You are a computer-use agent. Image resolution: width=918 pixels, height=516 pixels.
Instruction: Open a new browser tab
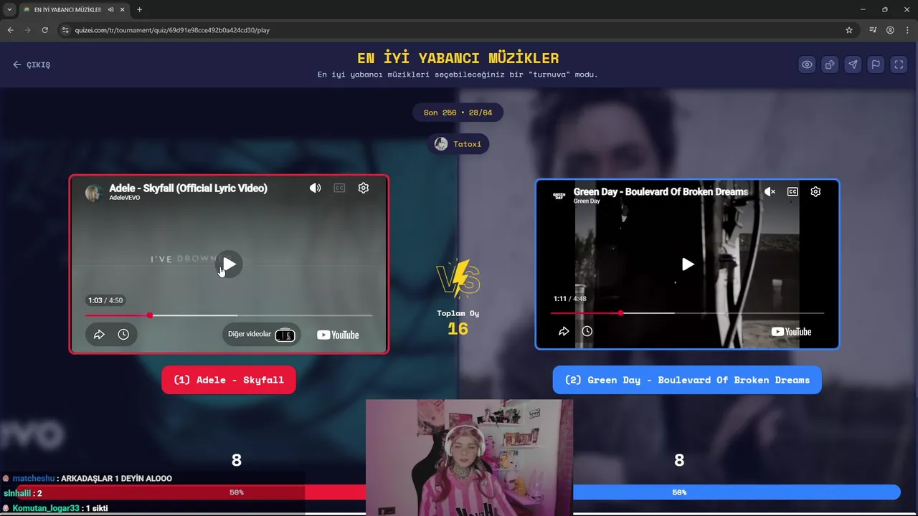pos(139,9)
